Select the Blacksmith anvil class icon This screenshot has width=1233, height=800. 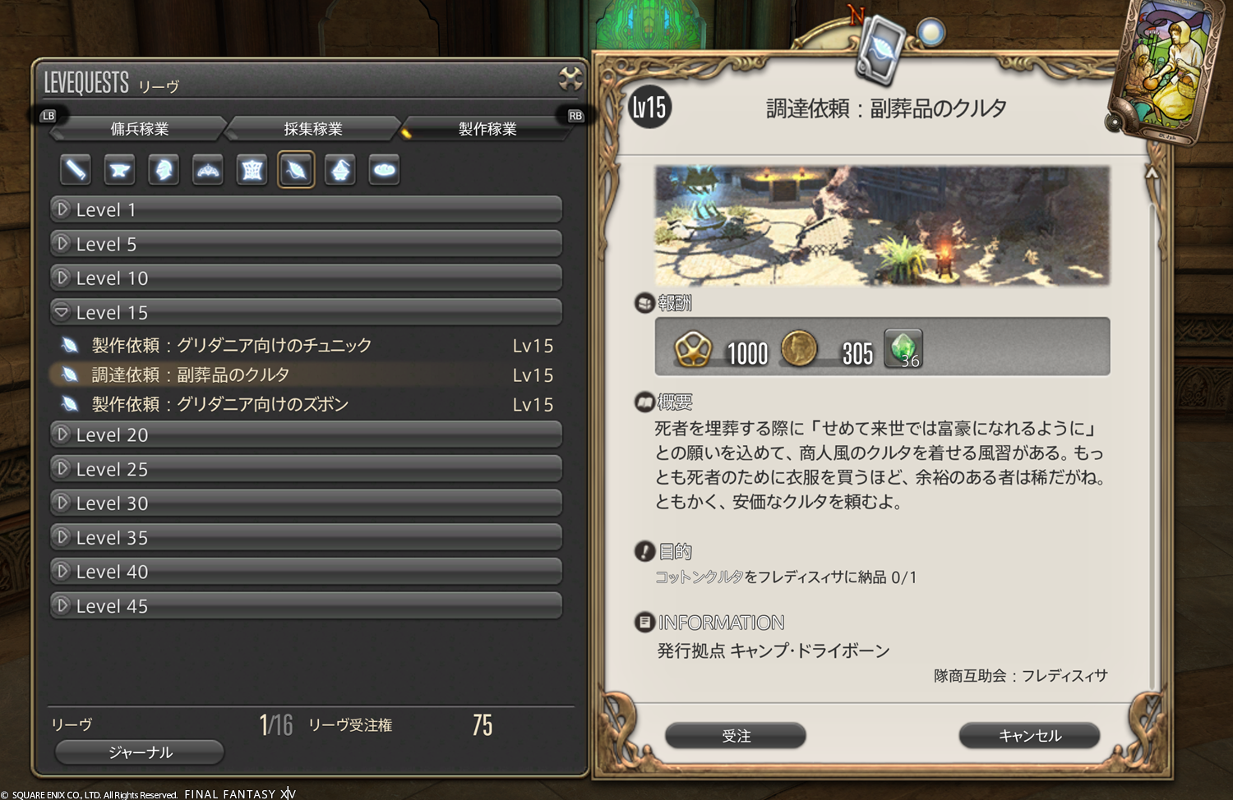(119, 170)
